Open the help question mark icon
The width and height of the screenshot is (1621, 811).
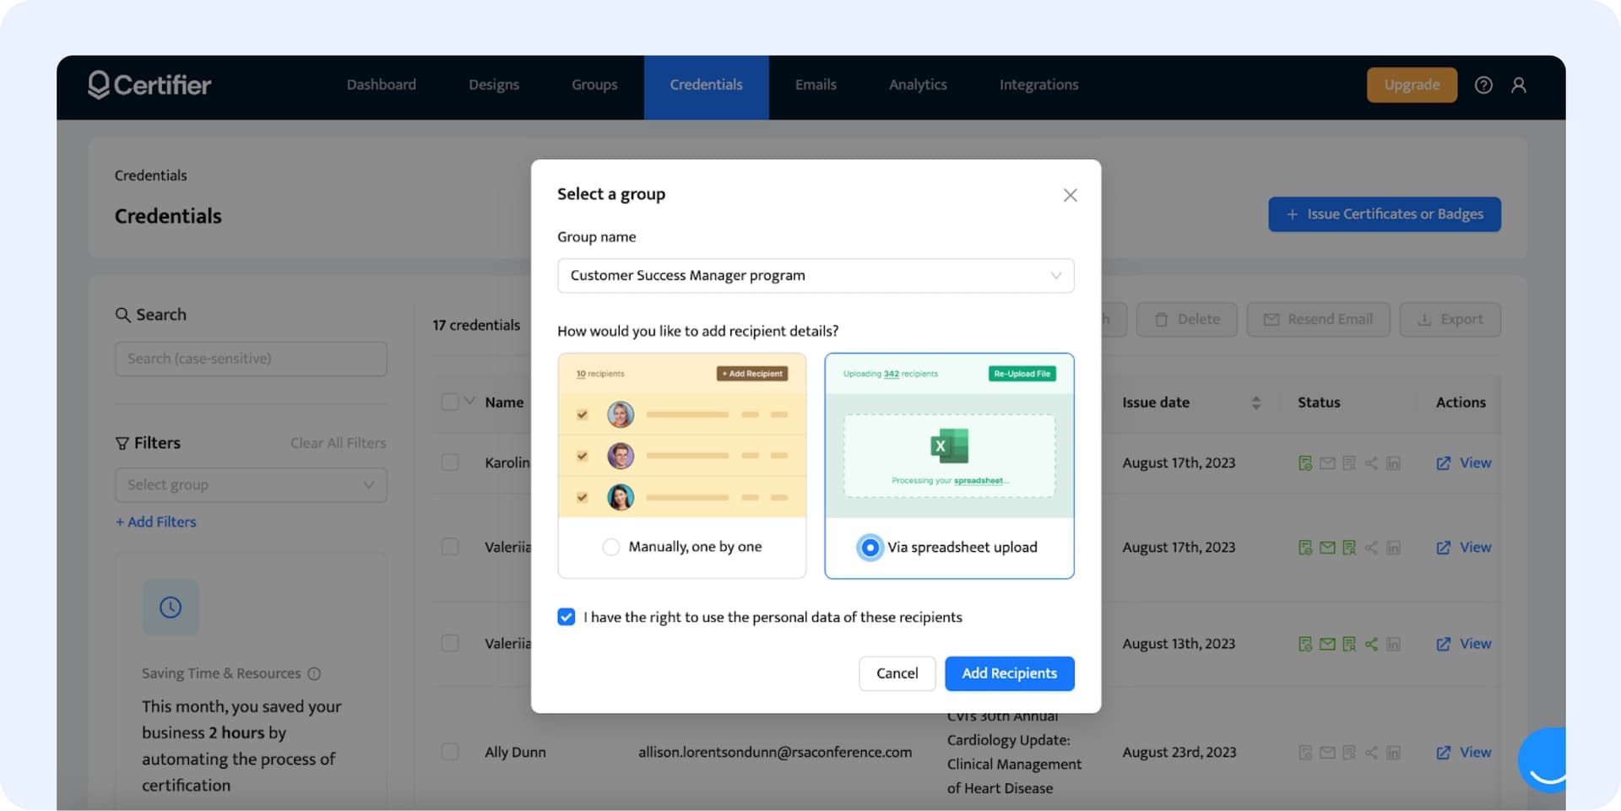[x=1483, y=85]
